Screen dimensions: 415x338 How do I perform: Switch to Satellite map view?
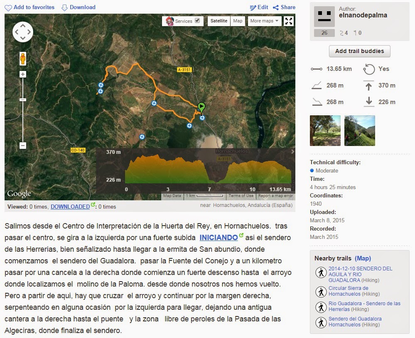click(219, 21)
